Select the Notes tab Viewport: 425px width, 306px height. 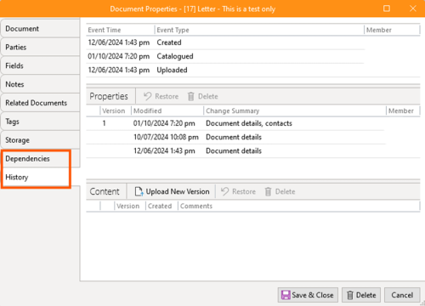[x=40, y=84]
